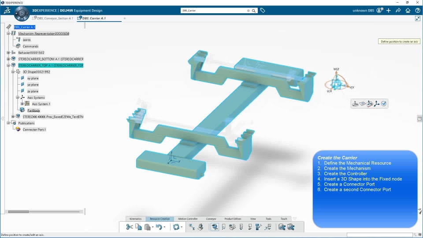
Task: Click the last database tool icon in action bar
Action: 291,227
